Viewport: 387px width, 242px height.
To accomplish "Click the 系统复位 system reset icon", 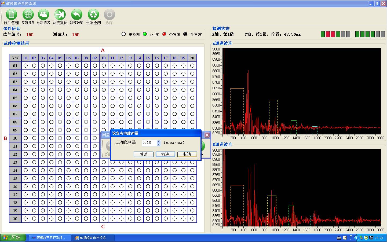I will click(x=60, y=15).
